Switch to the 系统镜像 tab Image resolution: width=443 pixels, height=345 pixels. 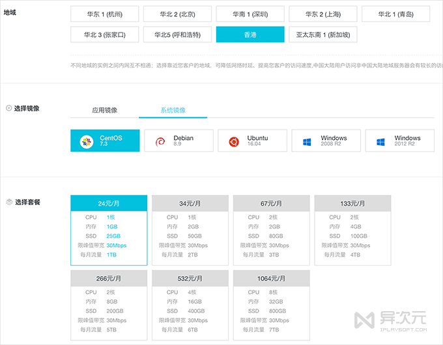(173, 110)
